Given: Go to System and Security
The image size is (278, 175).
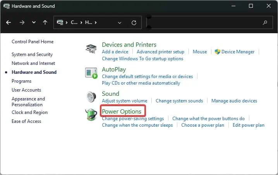Looking at the screenshot, I should pos(32,54).
